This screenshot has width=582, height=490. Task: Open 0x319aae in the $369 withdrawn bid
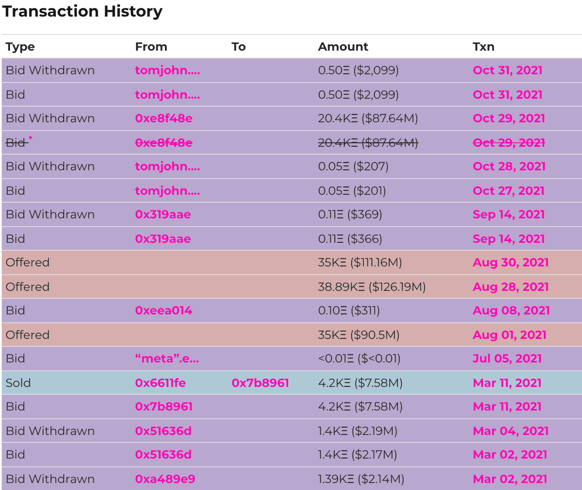tap(163, 214)
